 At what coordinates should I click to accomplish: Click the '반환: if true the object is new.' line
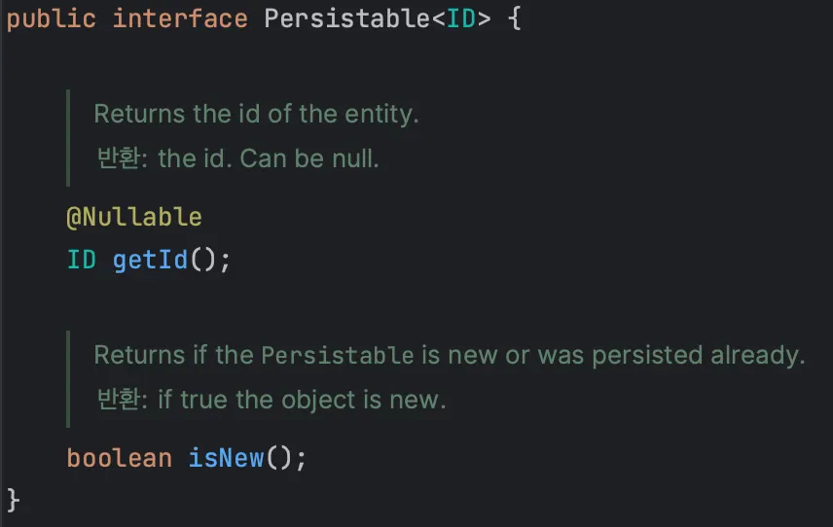[x=272, y=400]
